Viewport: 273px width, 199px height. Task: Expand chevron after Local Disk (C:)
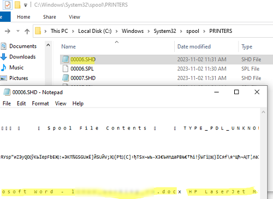(x=117, y=31)
